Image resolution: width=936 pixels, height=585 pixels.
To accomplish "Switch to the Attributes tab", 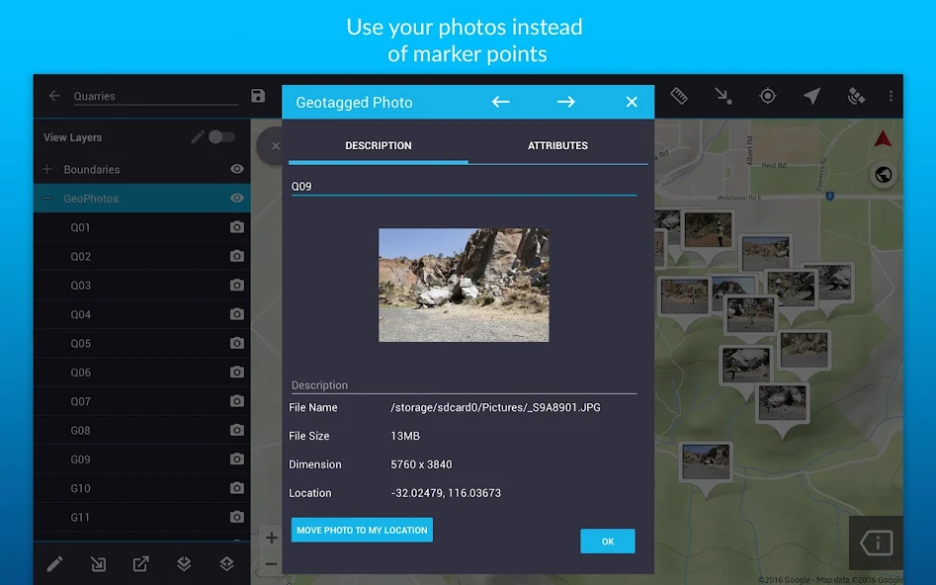I will (557, 145).
